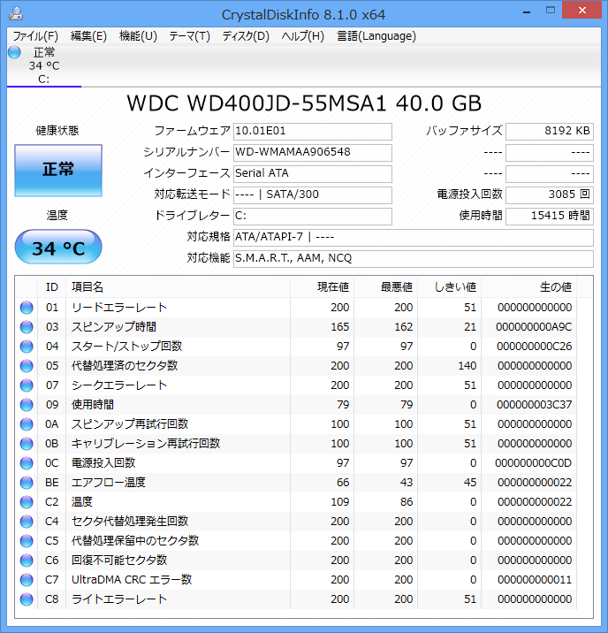Click the power on hours field 15415 時間
This screenshot has width=608, height=633.
pos(550,216)
